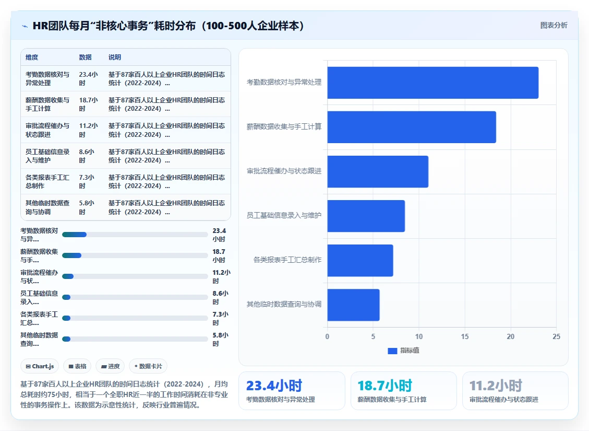Click the blue icon left of the HR title
The width and height of the screenshot is (589, 431).
coord(25,26)
